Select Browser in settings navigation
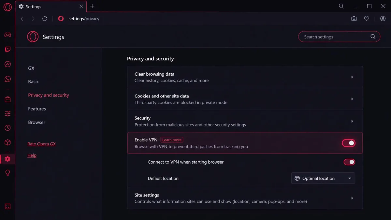The height and width of the screenshot is (220, 391). click(x=36, y=122)
